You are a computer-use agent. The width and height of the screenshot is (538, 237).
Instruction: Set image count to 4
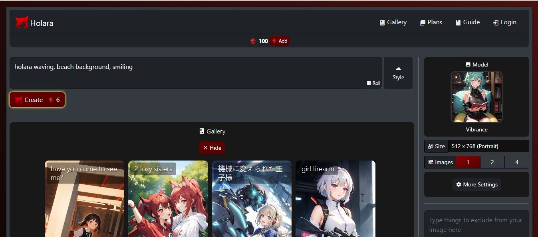click(516, 162)
